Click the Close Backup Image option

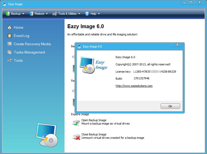(x=94, y=134)
